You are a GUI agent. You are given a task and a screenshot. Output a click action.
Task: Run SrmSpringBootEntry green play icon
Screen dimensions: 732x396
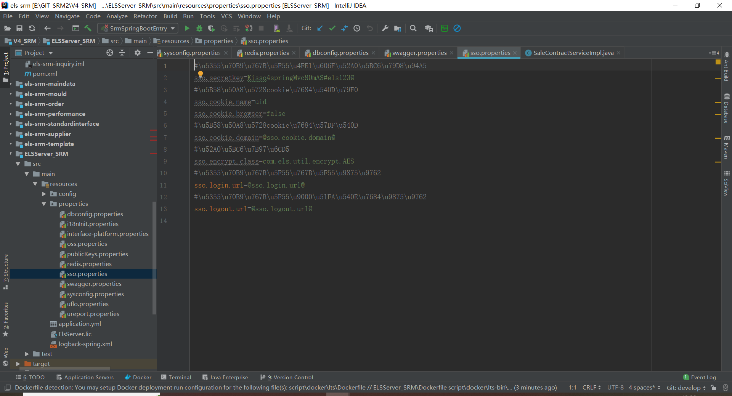(187, 28)
